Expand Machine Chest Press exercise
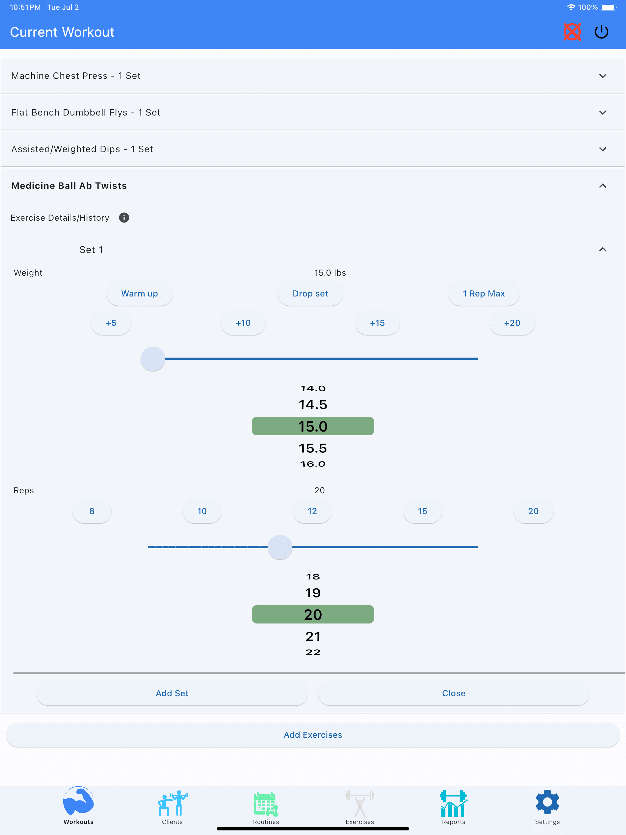626x835 pixels. [602, 75]
